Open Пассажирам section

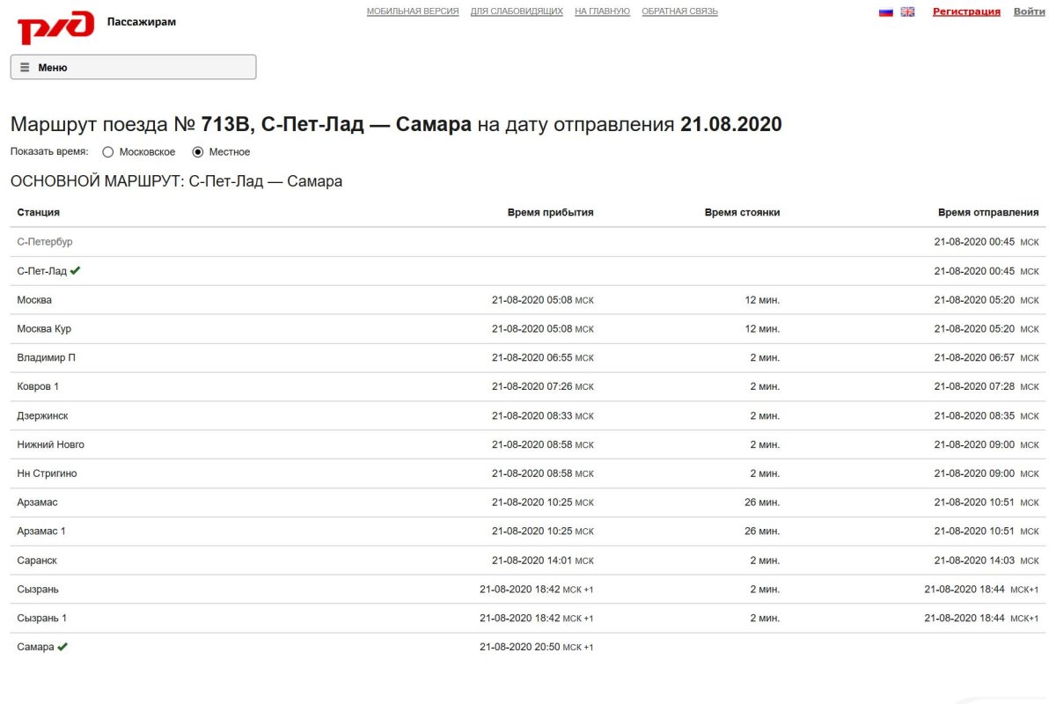tap(141, 22)
